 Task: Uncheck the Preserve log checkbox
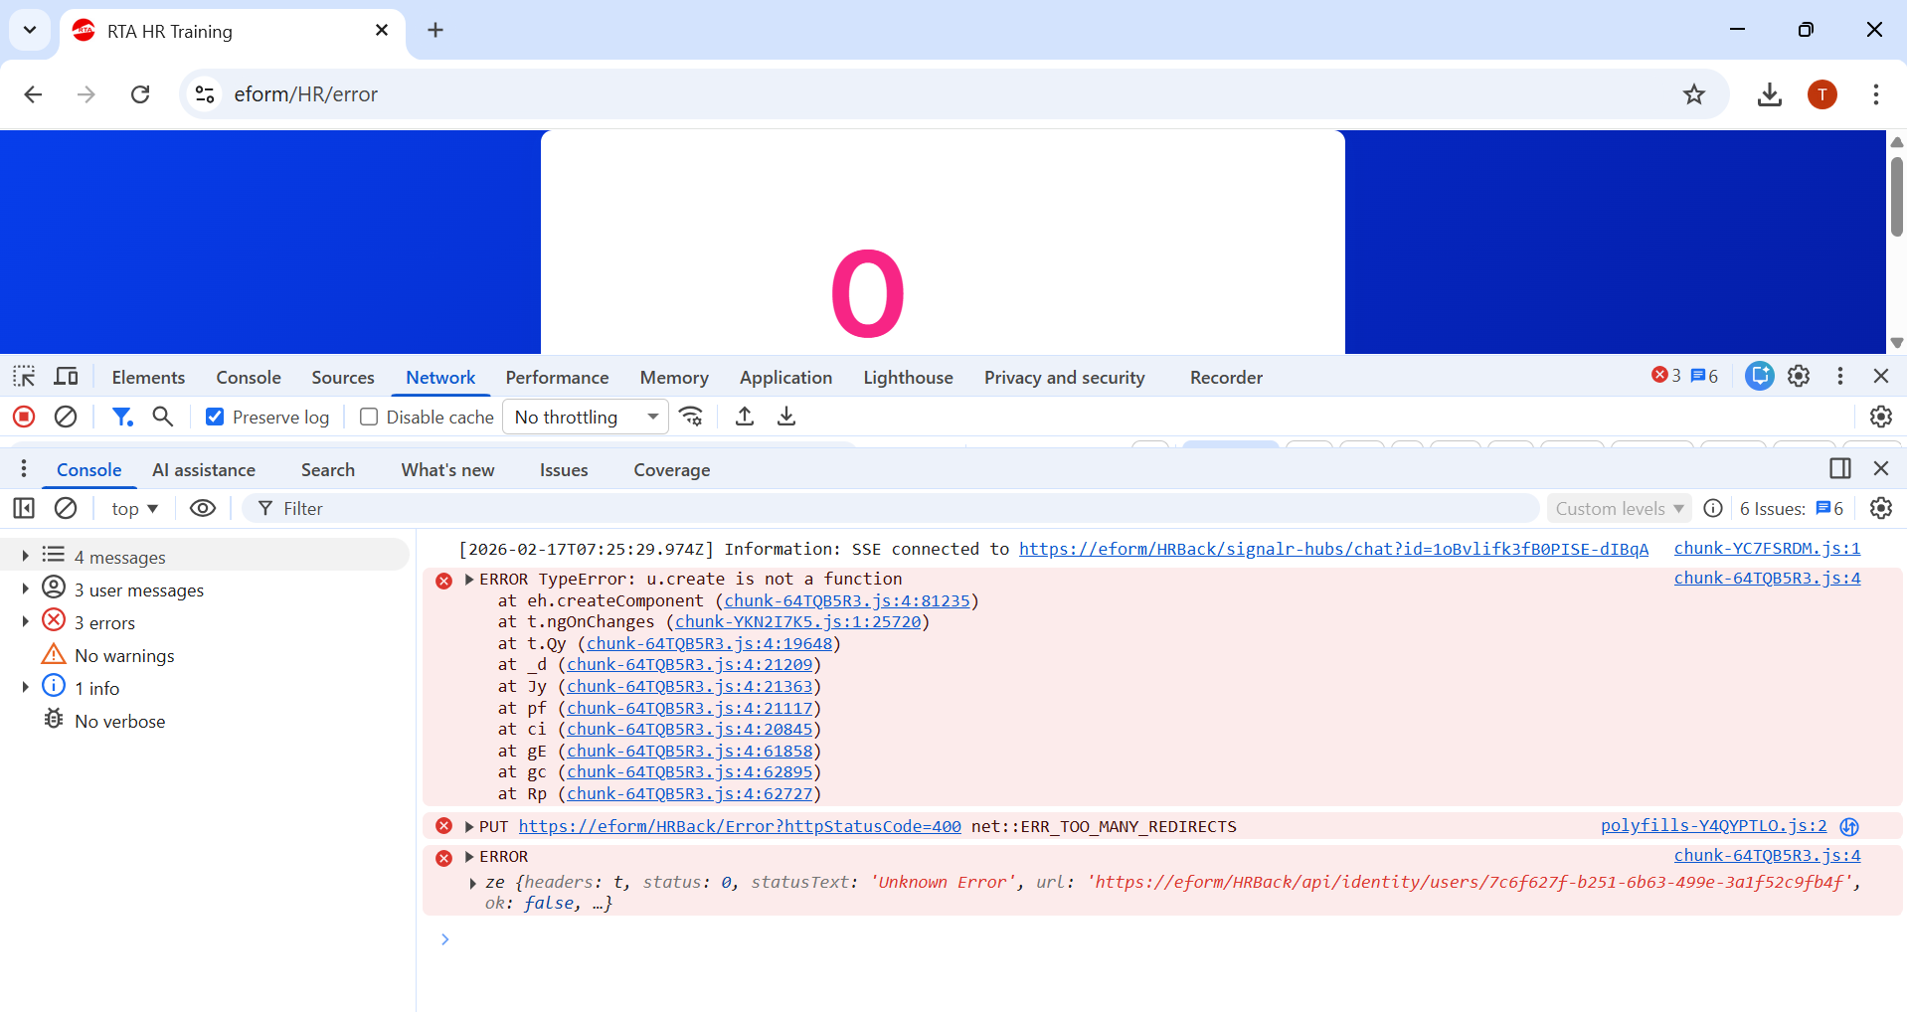pos(215,417)
